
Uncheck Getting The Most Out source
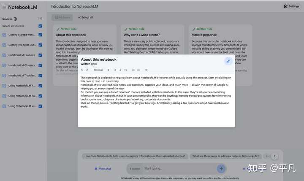[x=40, y=45]
